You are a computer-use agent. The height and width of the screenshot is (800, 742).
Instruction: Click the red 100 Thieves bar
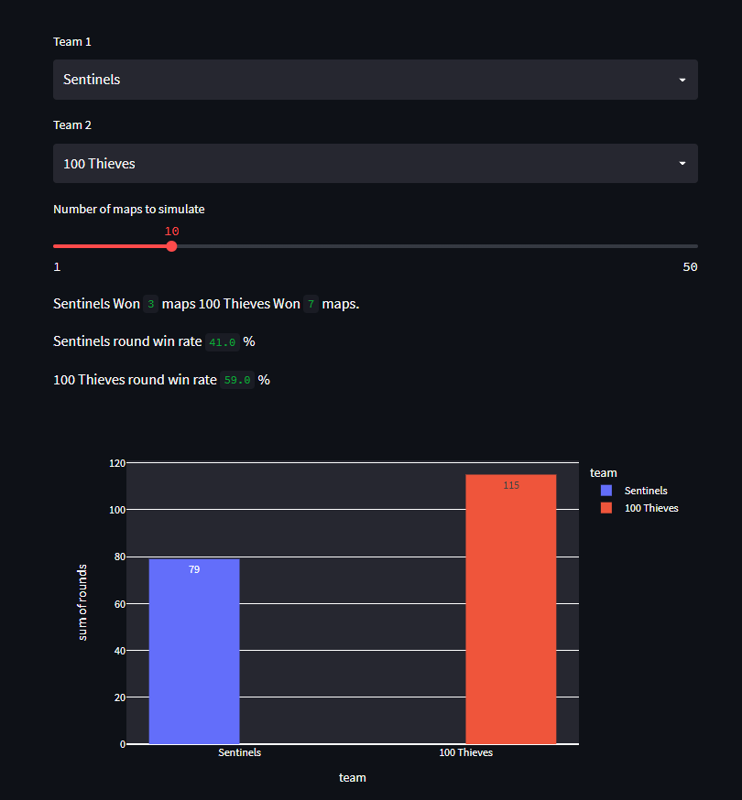510,609
